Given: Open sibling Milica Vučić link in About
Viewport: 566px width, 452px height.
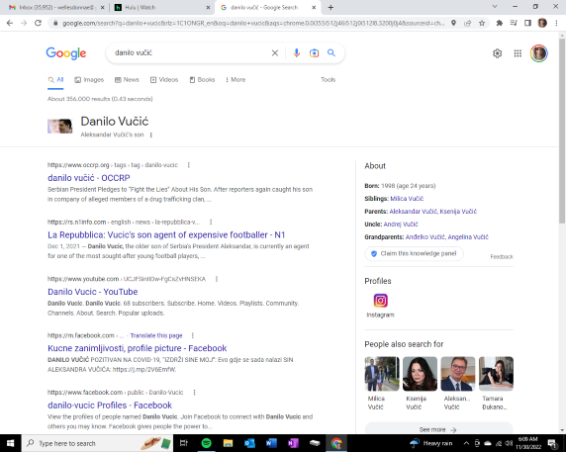Looking at the screenshot, I should (x=407, y=199).
